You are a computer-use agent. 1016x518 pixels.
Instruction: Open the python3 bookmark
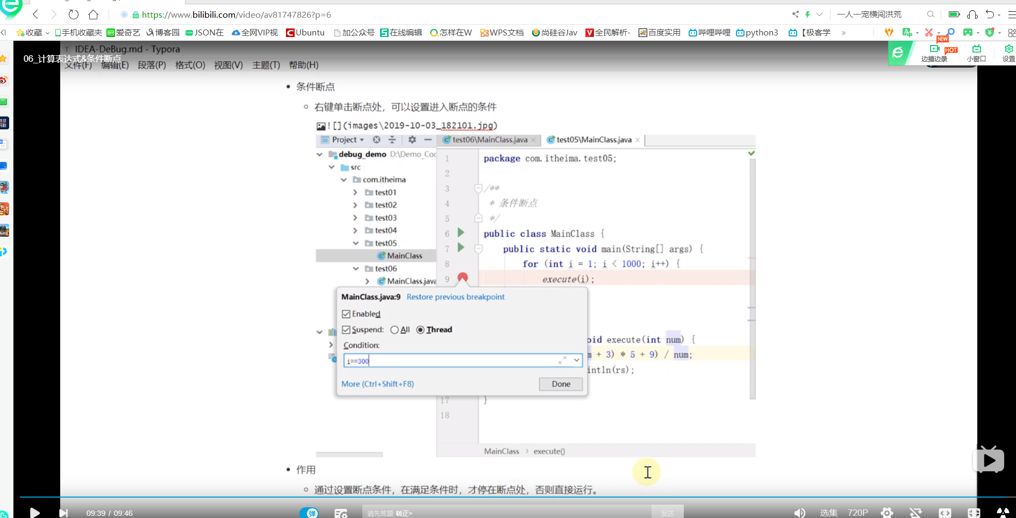tap(757, 33)
